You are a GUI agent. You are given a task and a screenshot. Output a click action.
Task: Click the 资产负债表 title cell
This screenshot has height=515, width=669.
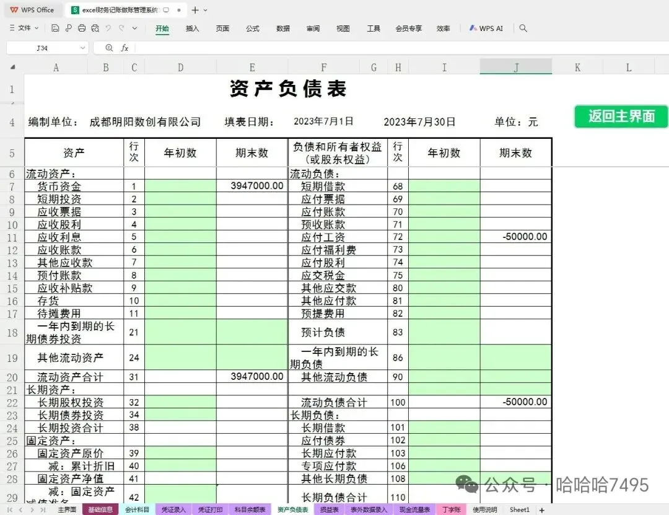(x=288, y=89)
